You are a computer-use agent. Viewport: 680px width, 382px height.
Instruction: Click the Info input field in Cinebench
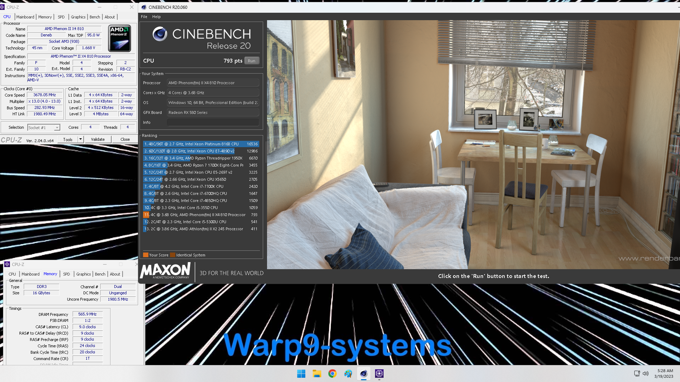coord(213,122)
